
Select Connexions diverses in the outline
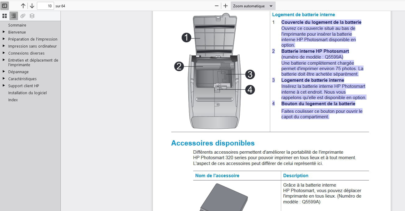point(26,53)
